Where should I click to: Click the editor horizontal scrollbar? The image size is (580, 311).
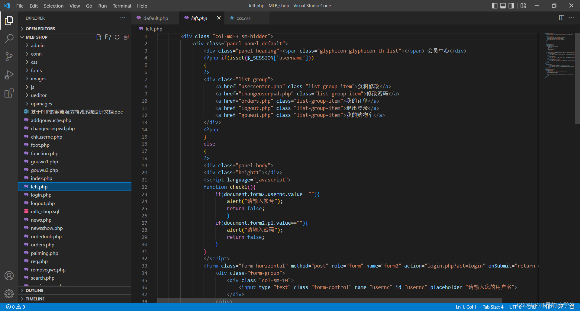tap(329, 301)
